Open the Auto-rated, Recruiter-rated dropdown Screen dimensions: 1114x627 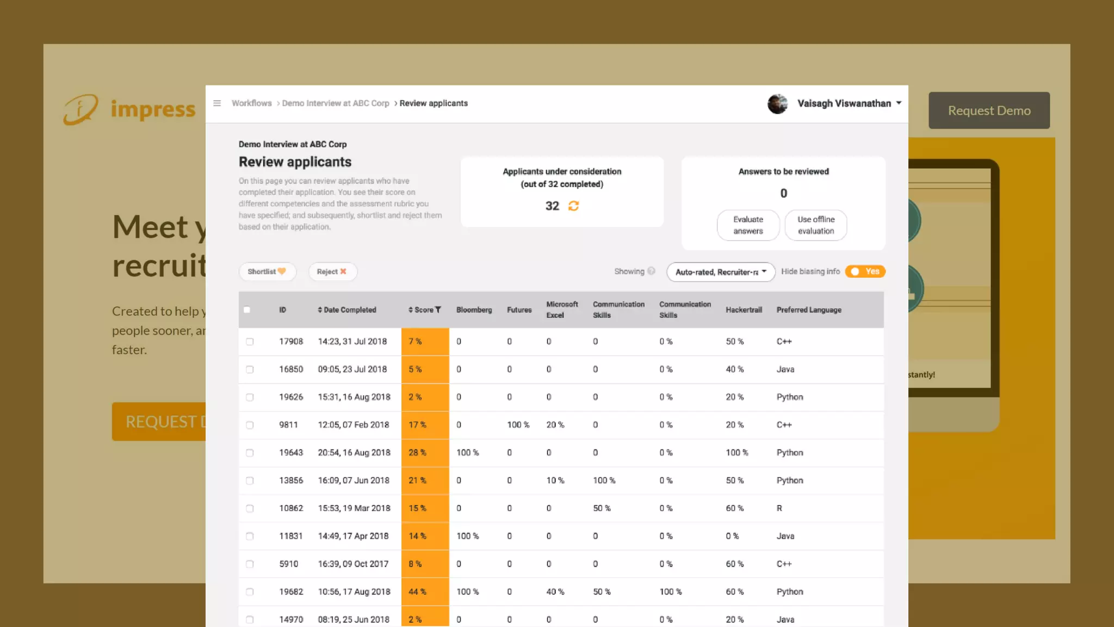coord(720,272)
